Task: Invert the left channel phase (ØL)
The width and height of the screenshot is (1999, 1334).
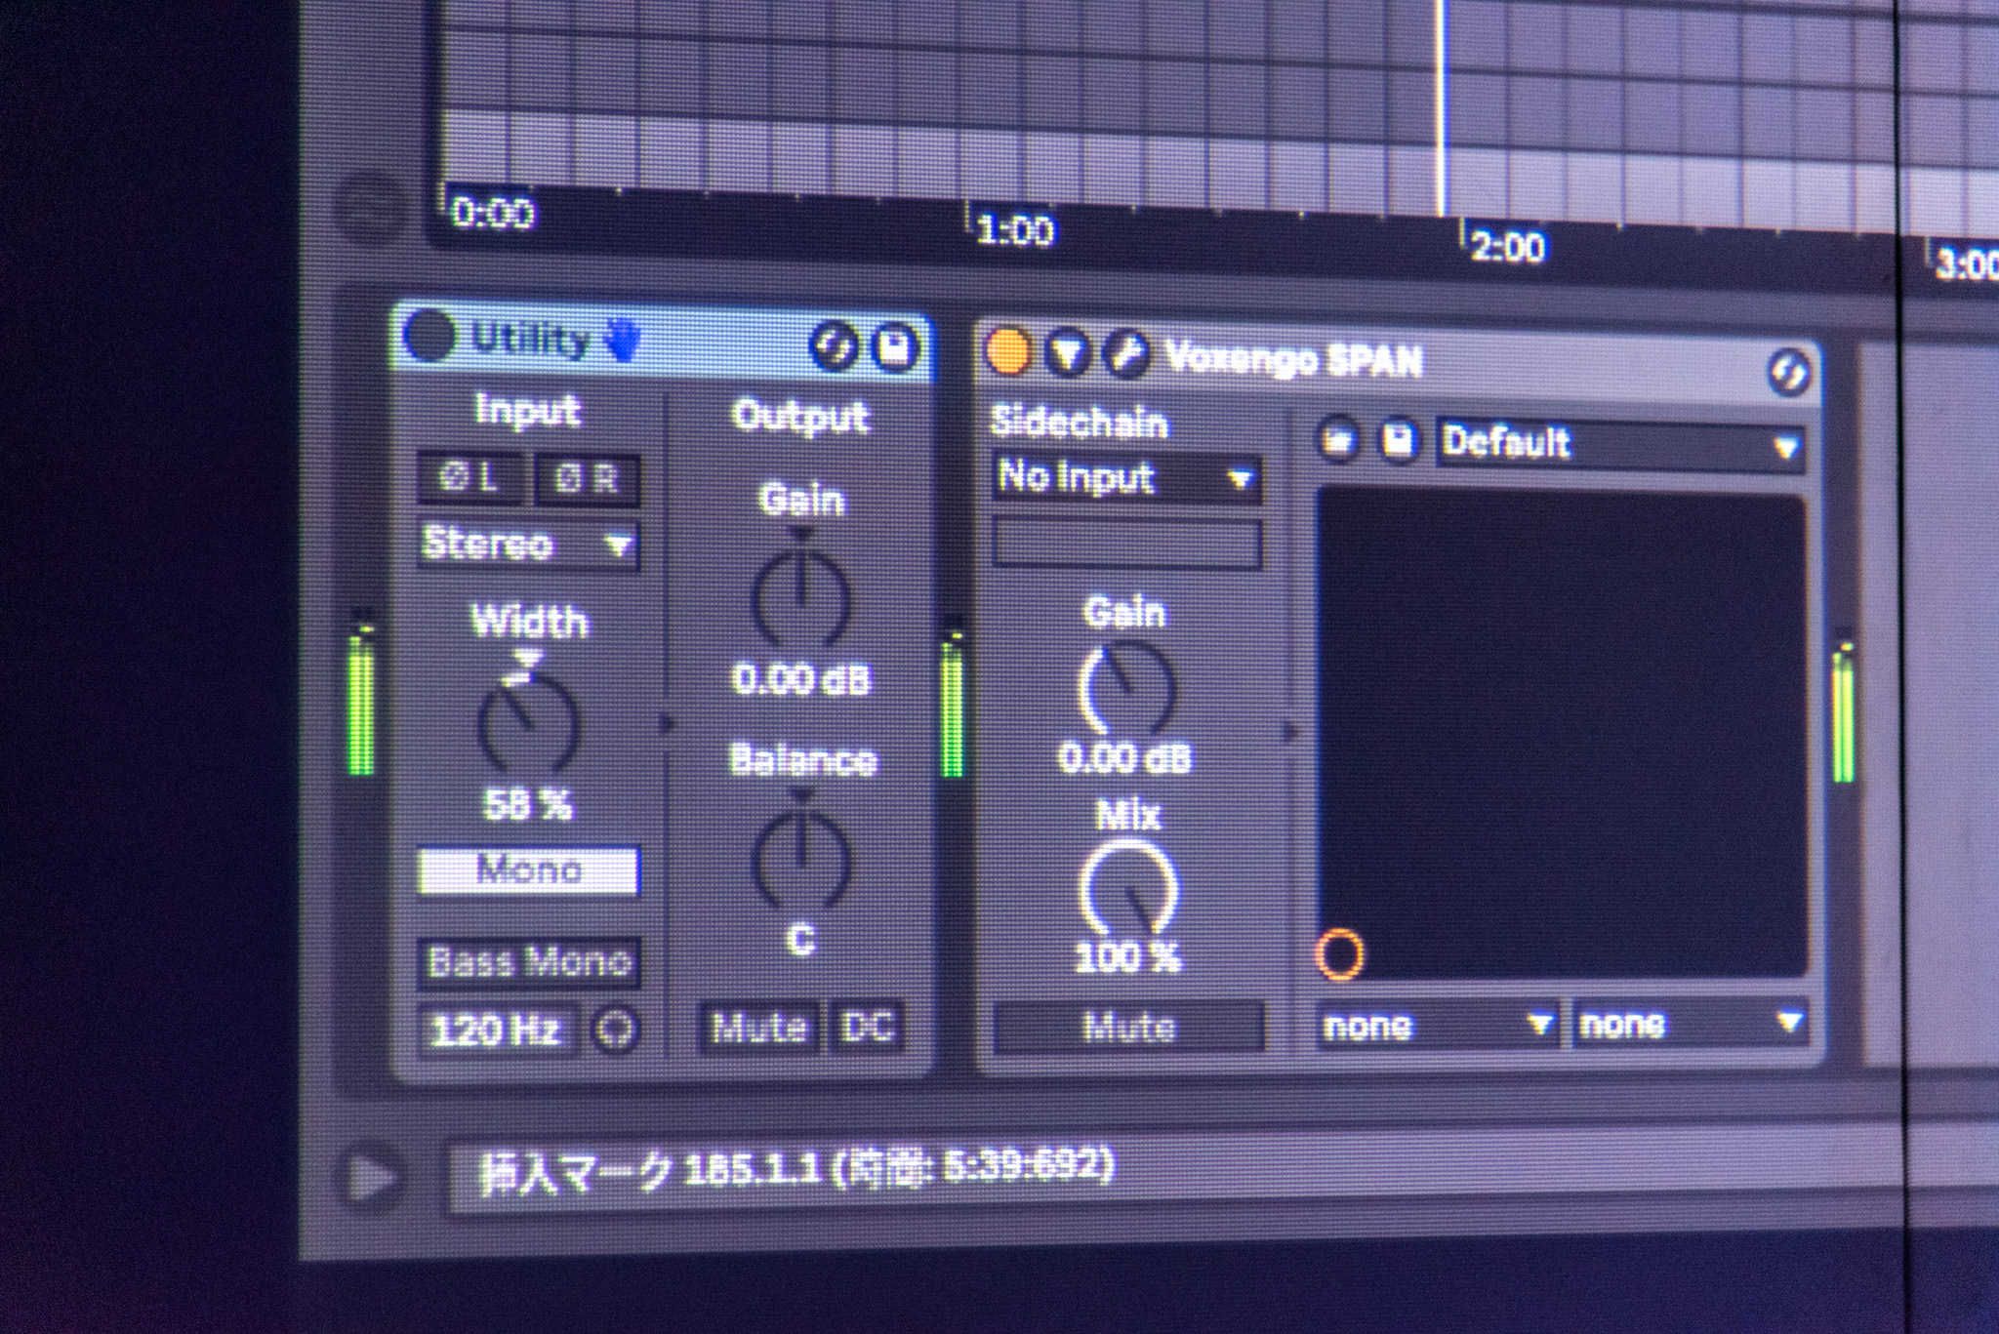Action: (470, 478)
